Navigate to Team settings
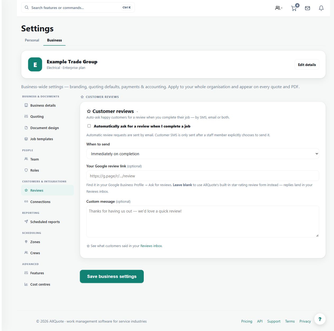This screenshot has width=334, height=331. coord(48,159)
